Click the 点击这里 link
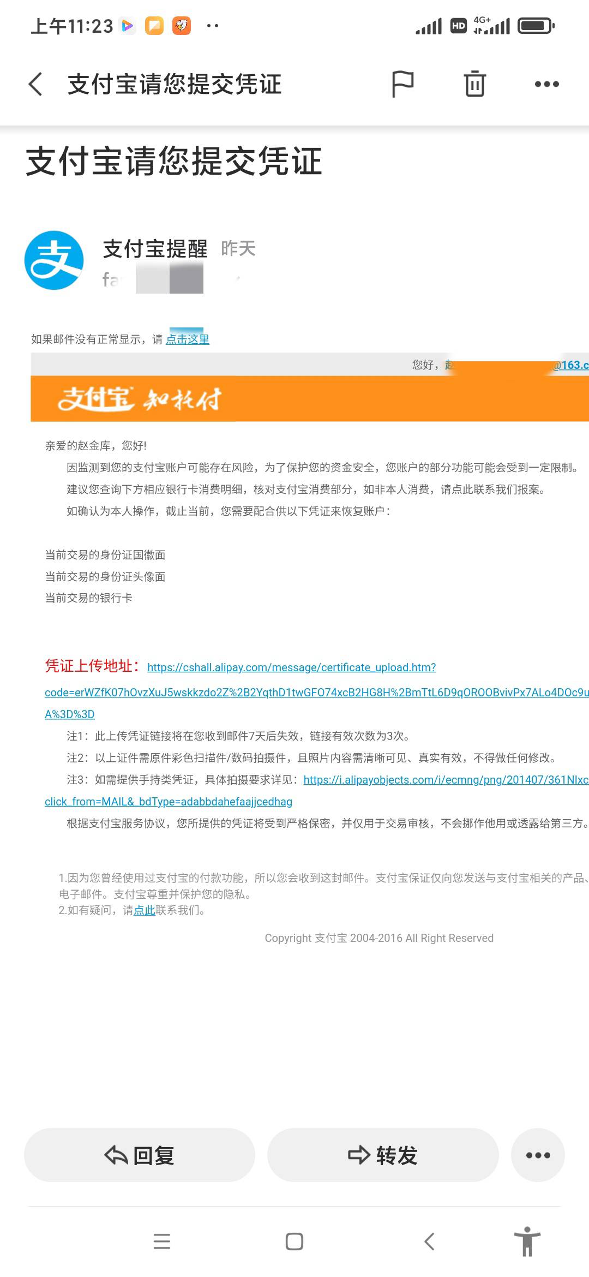Screen dimensions: 589x1277 coord(188,339)
